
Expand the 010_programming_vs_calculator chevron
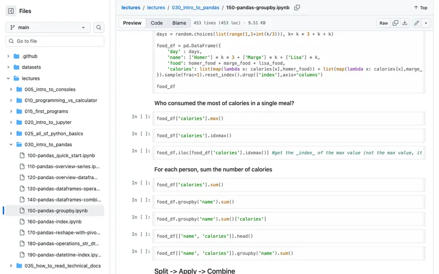click(11, 100)
